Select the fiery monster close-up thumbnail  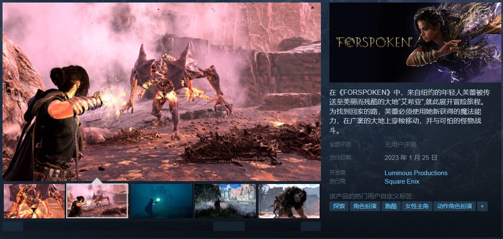[x=34, y=201]
